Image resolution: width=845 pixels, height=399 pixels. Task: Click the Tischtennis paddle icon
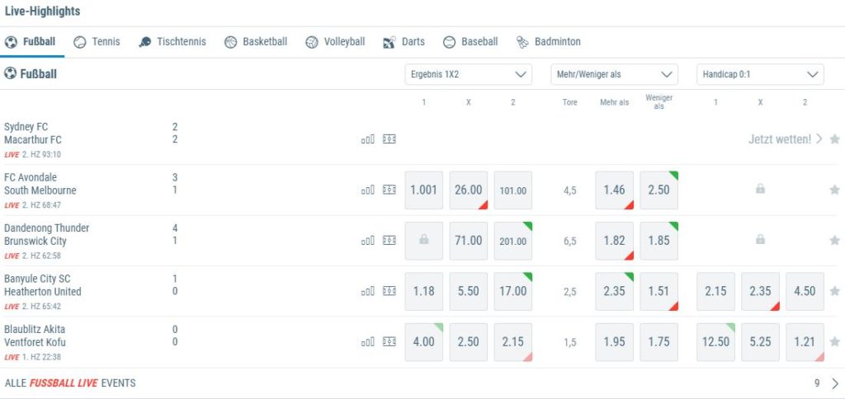145,42
